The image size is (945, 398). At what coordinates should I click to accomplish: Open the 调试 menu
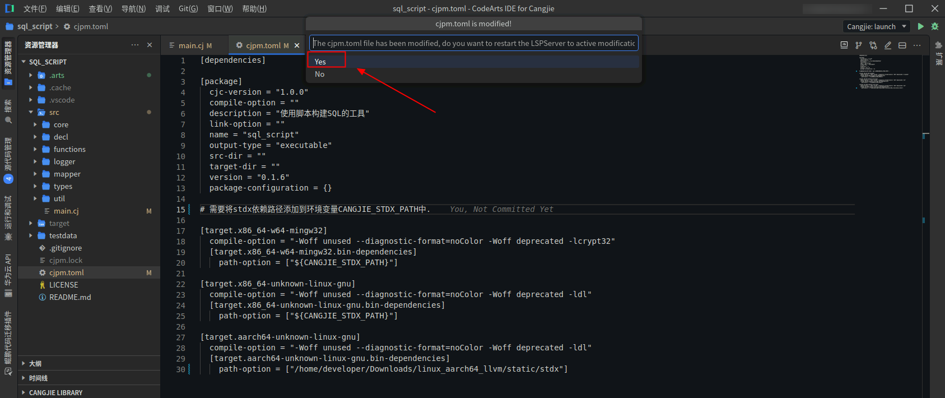[x=162, y=8]
